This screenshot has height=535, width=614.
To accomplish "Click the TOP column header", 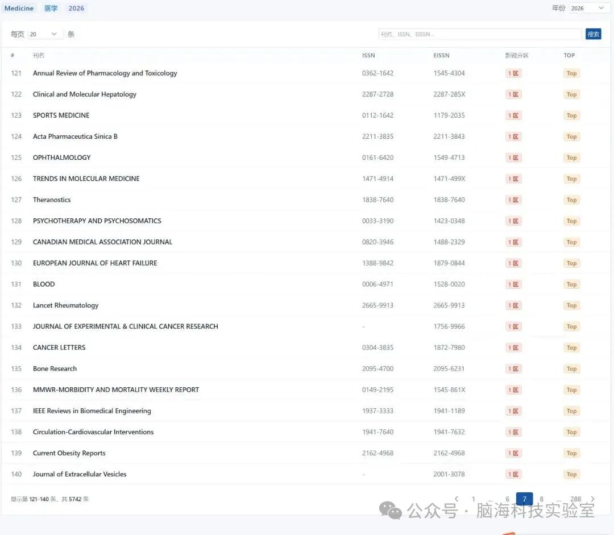I will [569, 55].
